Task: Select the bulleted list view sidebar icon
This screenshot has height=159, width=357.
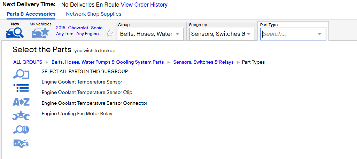Action: (x=21, y=88)
